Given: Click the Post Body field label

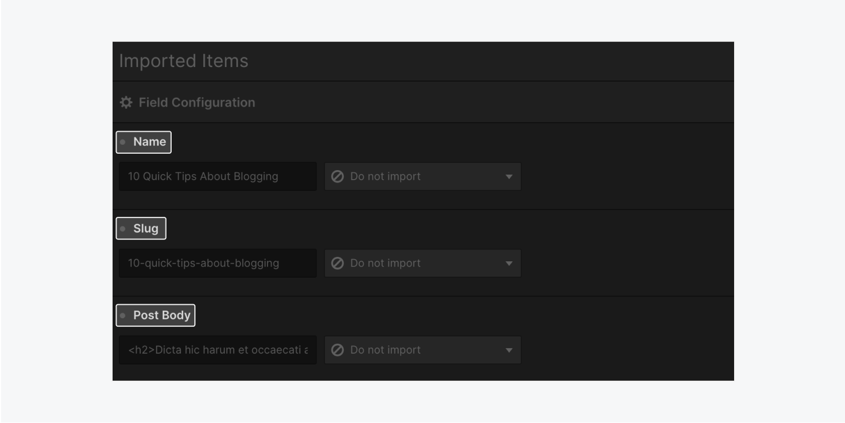Looking at the screenshot, I should [161, 315].
